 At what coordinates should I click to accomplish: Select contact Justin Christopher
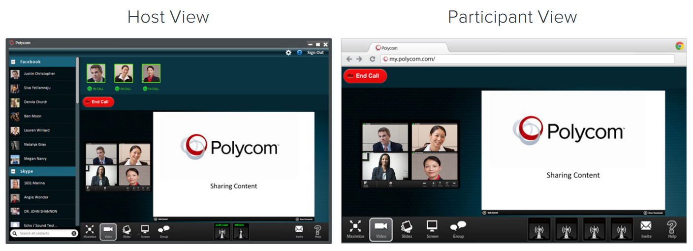(x=42, y=74)
